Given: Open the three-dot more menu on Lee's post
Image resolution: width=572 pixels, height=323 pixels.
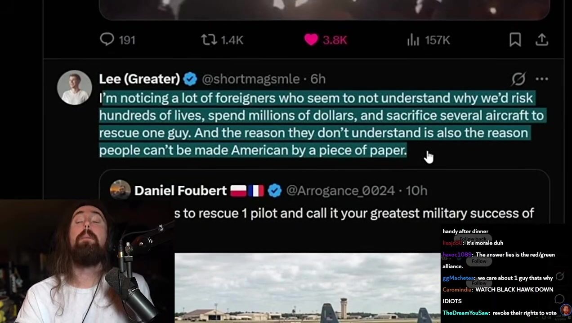Looking at the screenshot, I should (542, 79).
